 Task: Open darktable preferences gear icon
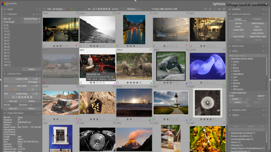(x=224, y=9)
